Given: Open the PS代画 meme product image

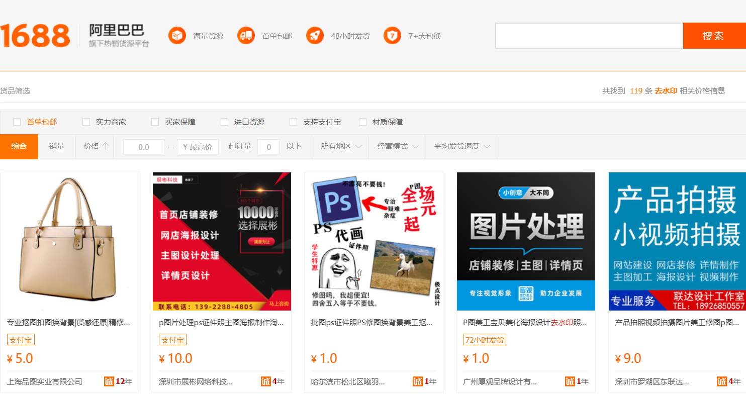Looking at the screenshot, I should coord(374,242).
